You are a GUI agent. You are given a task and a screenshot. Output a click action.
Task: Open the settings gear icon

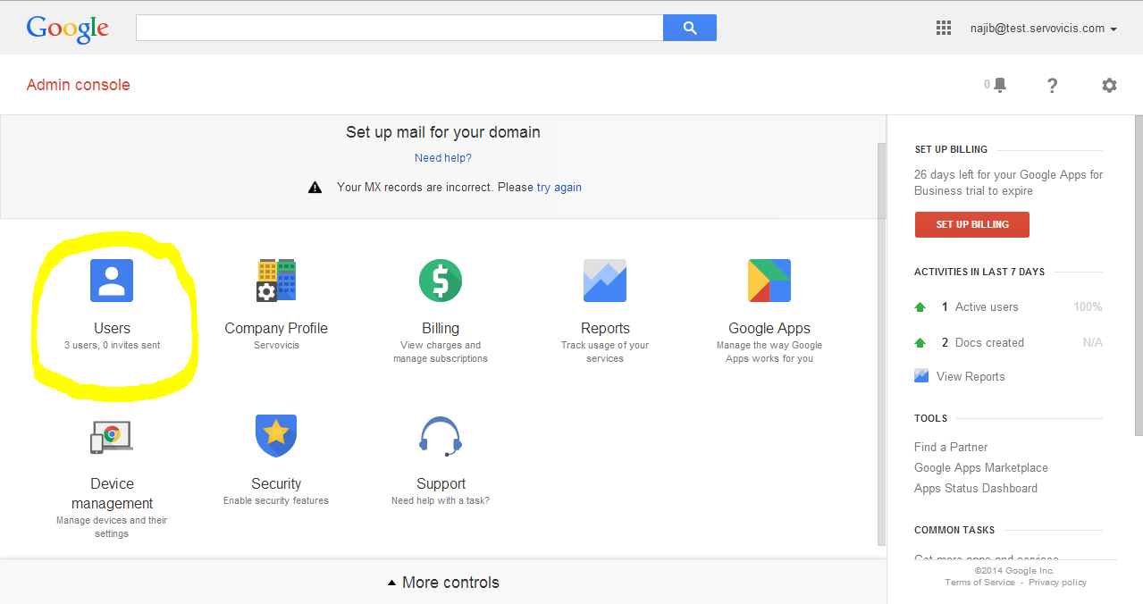pyautogui.click(x=1109, y=85)
